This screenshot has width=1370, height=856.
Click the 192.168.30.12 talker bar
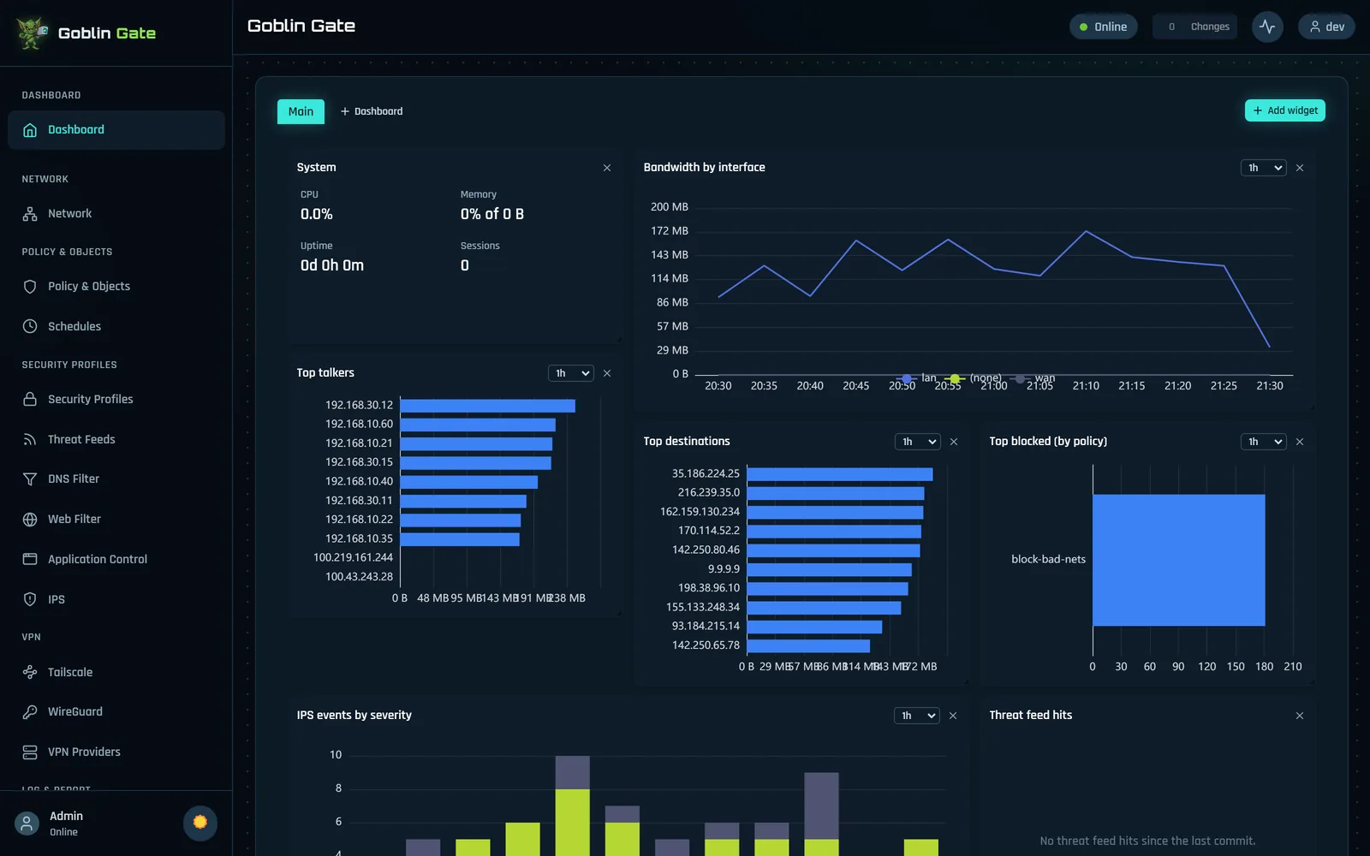tap(488, 406)
